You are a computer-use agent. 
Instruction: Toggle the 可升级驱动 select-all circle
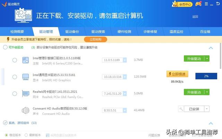pos(5,47)
